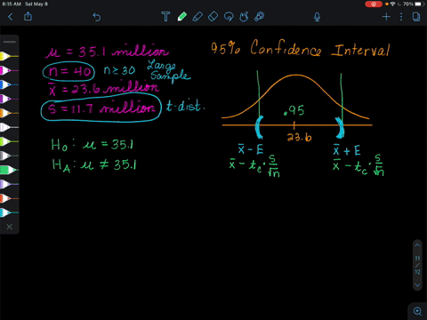Select the Eraser tool
The image size is (427, 320).
click(x=213, y=17)
